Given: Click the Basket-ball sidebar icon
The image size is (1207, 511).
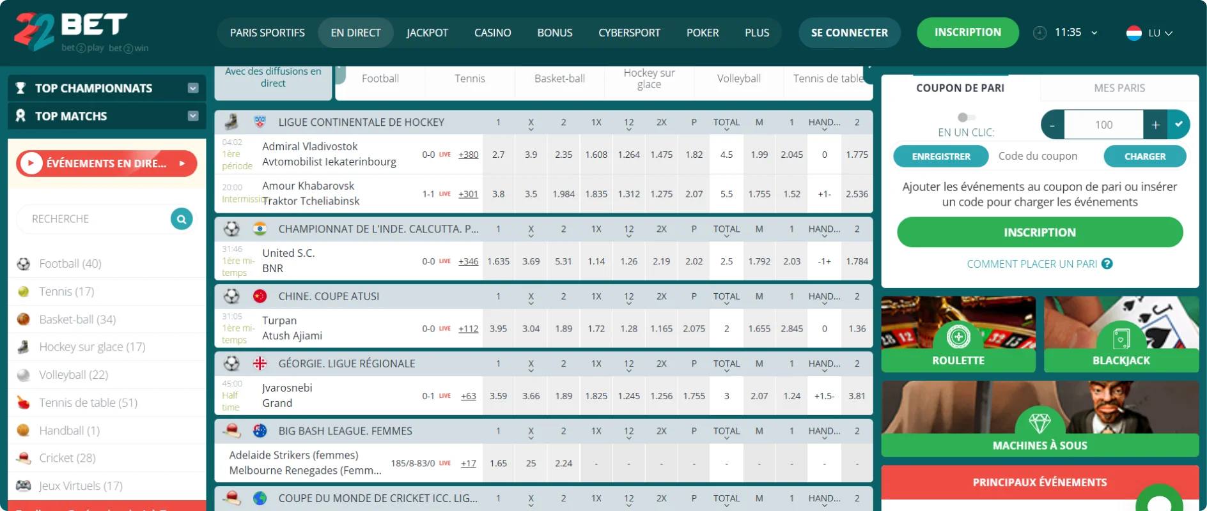Looking at the screenshot, I should (x=24, y=319).
